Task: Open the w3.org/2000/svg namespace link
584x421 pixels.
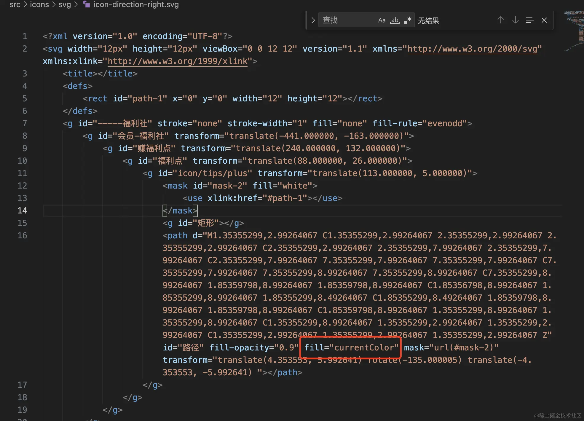Action: pyautogui.click(x=473, y=49)
